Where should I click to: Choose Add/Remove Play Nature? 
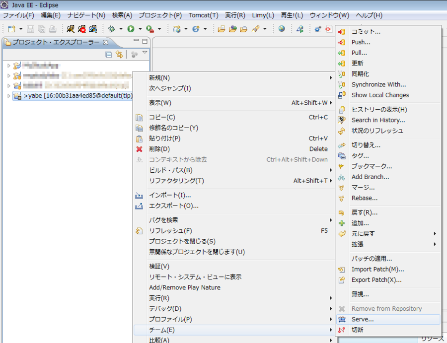coord(234,287)
